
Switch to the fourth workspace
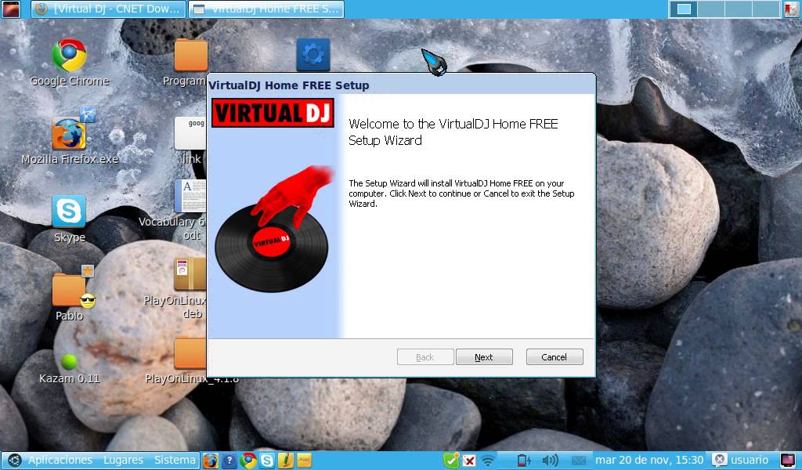766,9
